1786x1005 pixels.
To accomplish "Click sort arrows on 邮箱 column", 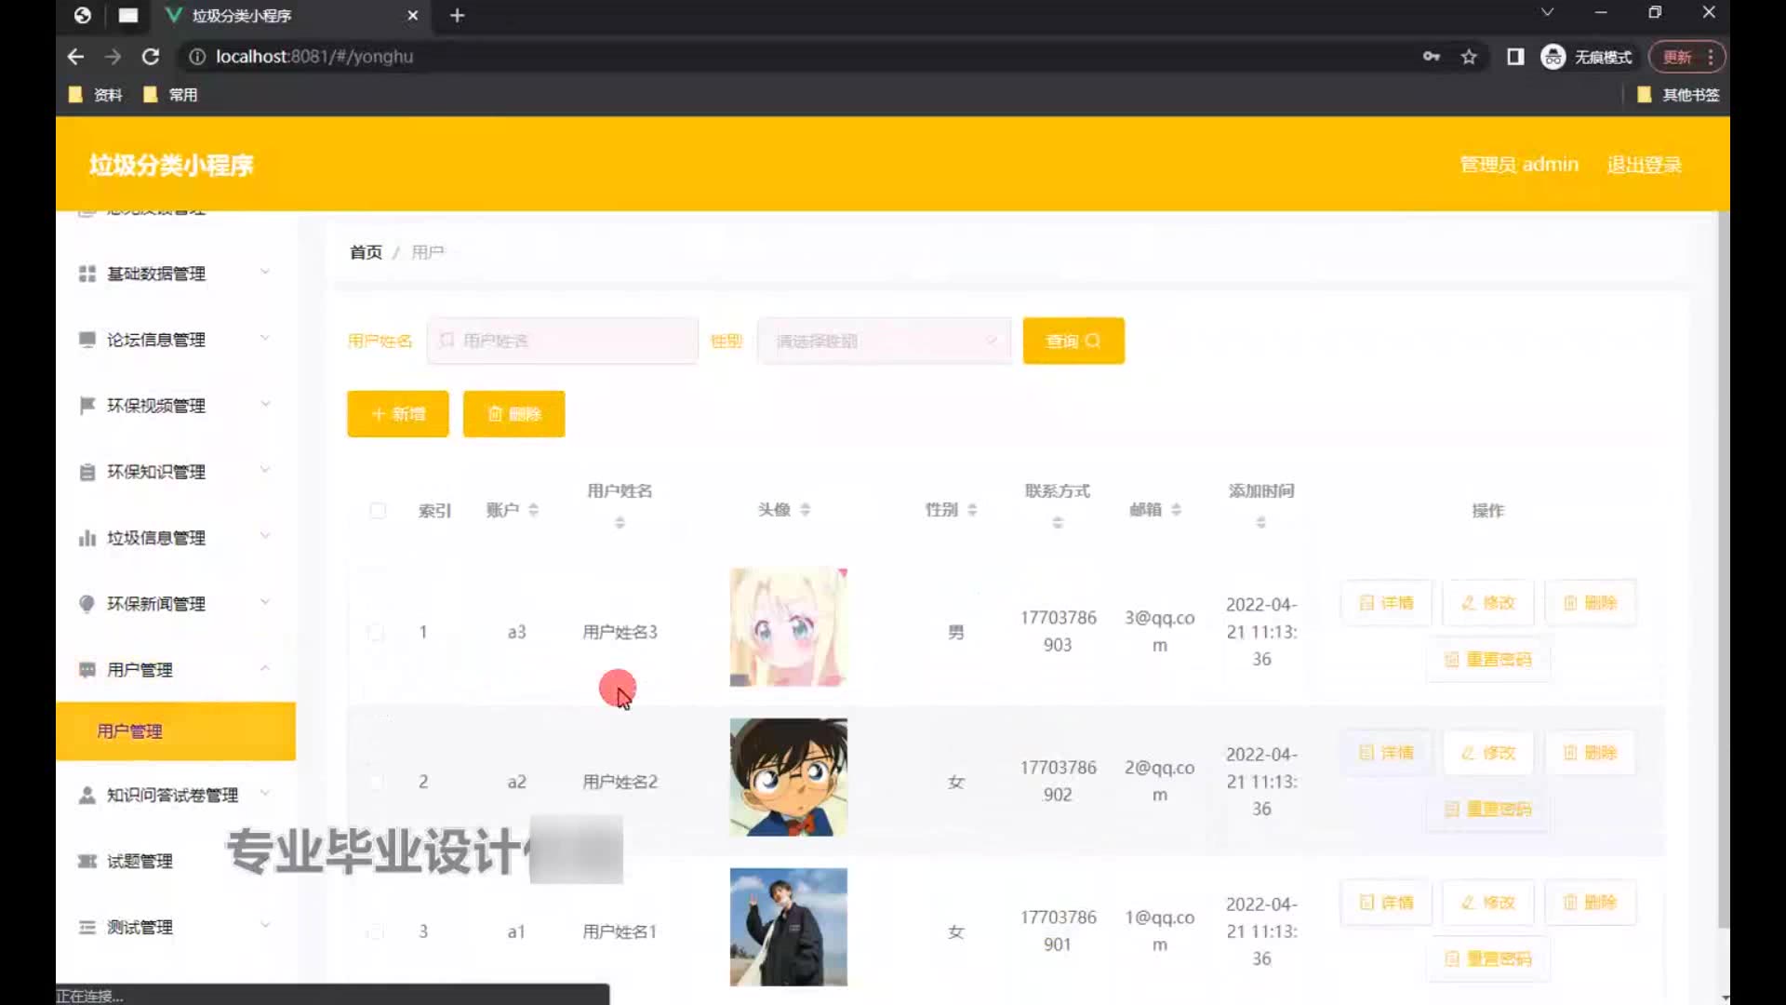I will [x=1176, y=510].
